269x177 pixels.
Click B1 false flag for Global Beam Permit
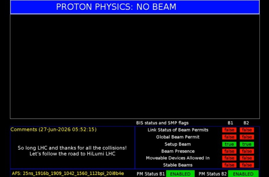[229, 137]
